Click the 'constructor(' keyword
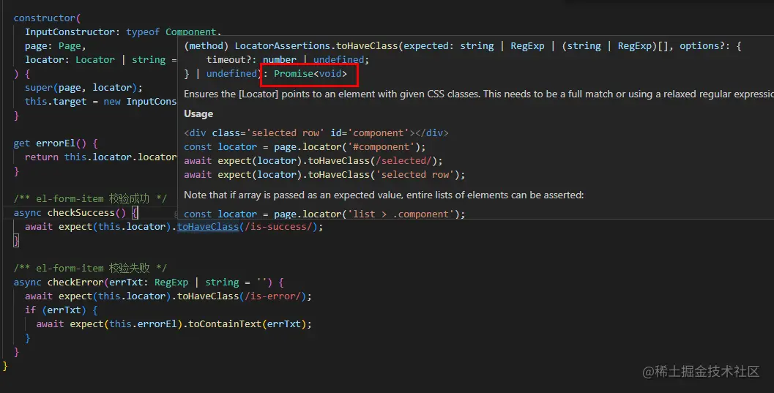 [47, 18]
